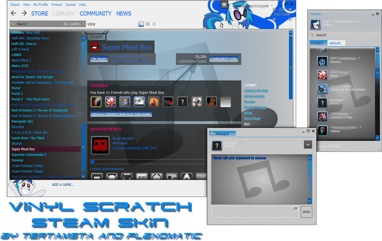Expand status arrow next to your username
This screenshot has width=382, height=241.
pyautogui.click(x=361, y=22)
